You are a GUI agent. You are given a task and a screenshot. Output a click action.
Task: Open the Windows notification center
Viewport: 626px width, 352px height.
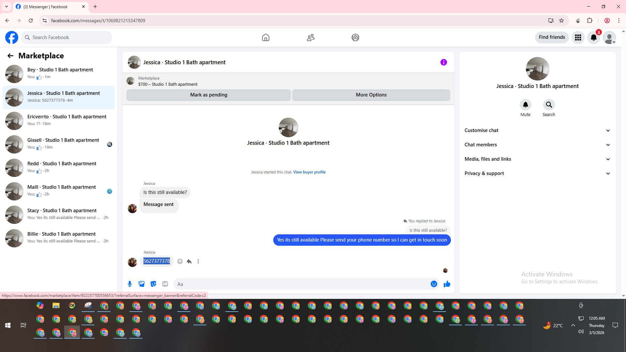coord(615,325)
